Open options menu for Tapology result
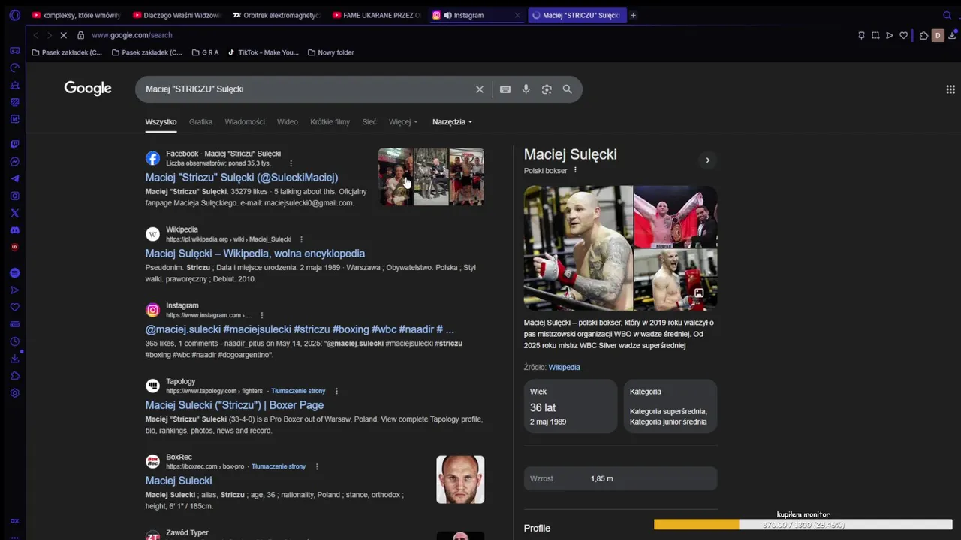Image resolution: width=961 pixels, height=540 pixels. (x=336, y=391)
